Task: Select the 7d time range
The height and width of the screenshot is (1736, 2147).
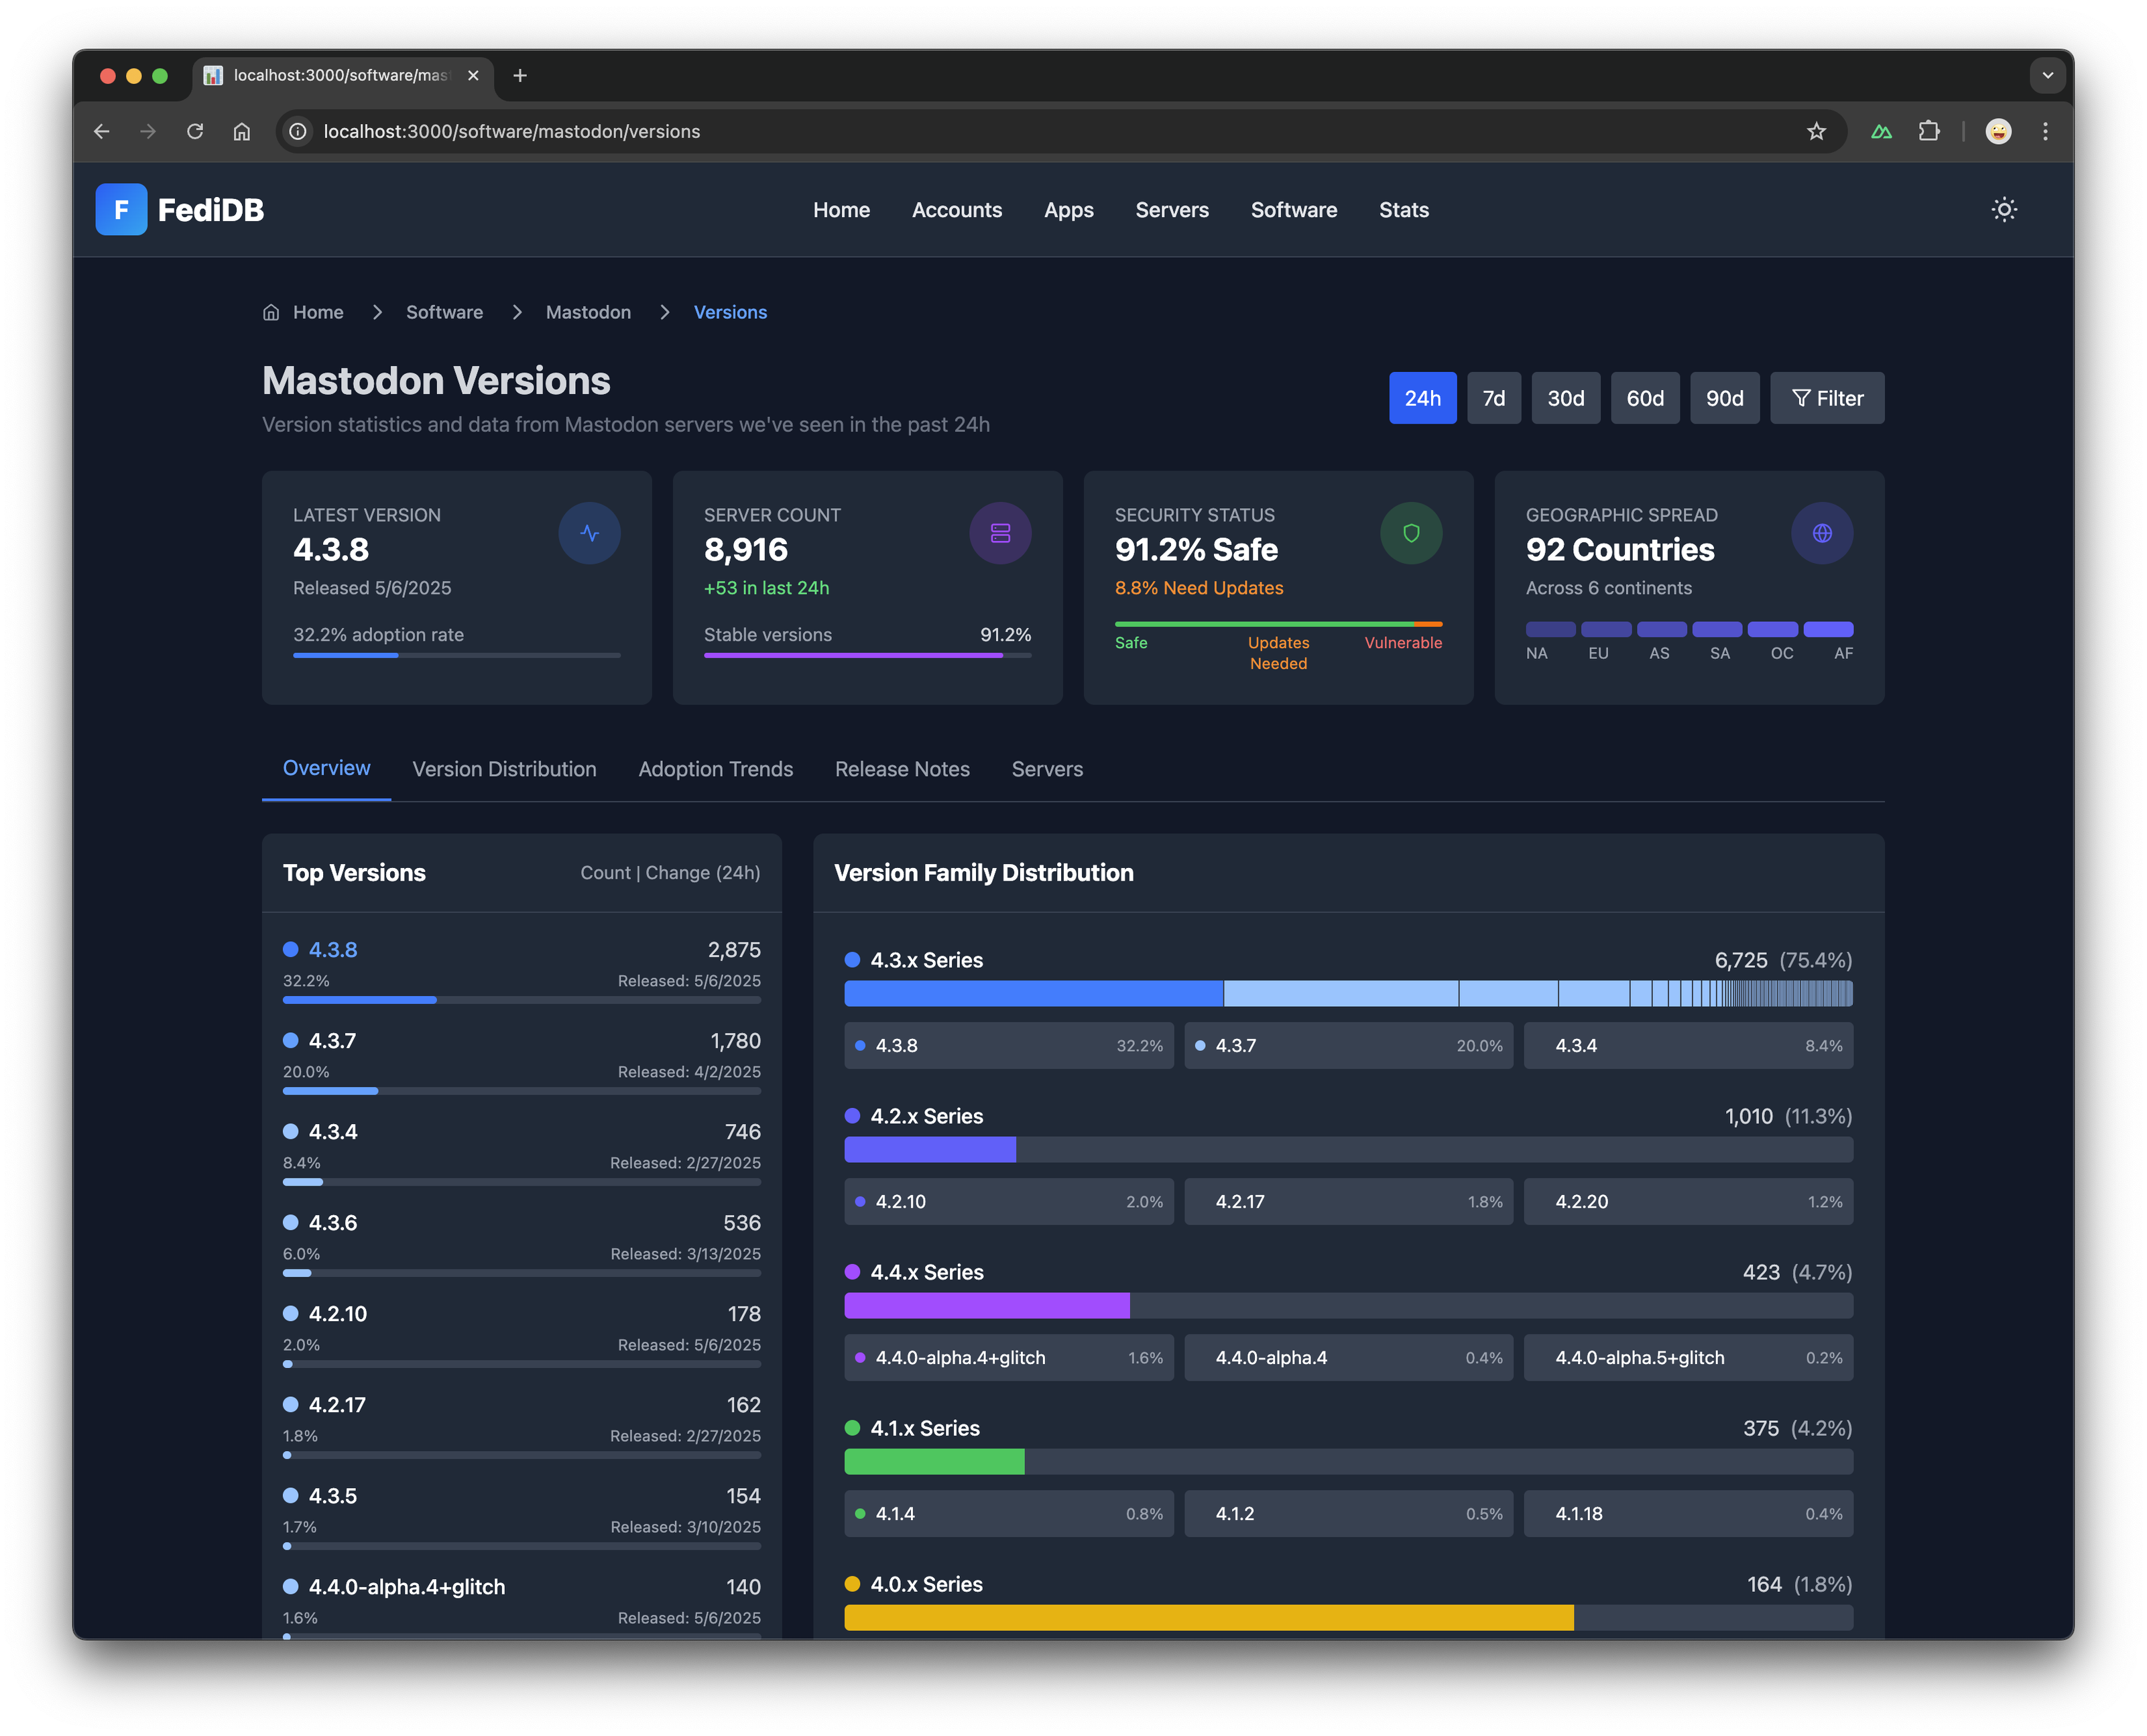Action: click(1493, 398)
